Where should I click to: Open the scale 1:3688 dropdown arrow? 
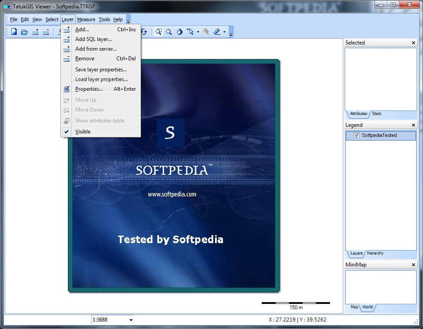(x=131, y=320)
